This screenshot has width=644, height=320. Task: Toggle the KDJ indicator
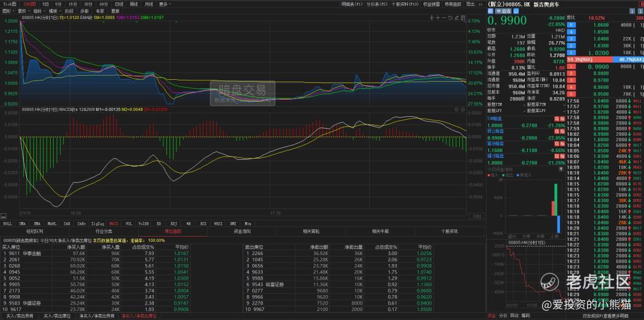click(174, 224)
